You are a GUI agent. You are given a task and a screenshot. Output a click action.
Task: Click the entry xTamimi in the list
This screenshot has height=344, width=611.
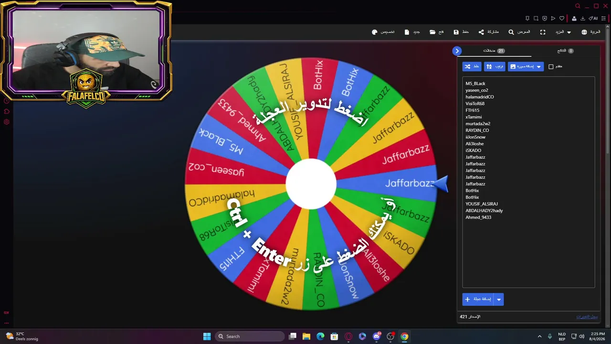(474, 117)
